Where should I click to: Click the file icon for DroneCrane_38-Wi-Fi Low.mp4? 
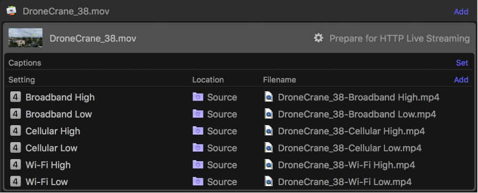(x=269, y=181)
